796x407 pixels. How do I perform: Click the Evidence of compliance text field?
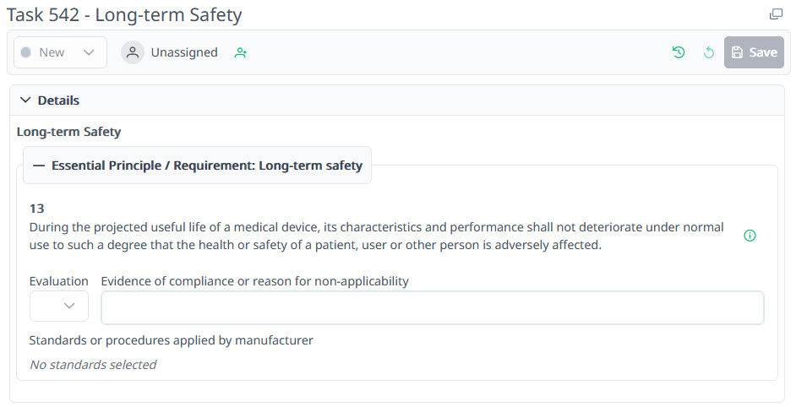[x=432, y=308]
